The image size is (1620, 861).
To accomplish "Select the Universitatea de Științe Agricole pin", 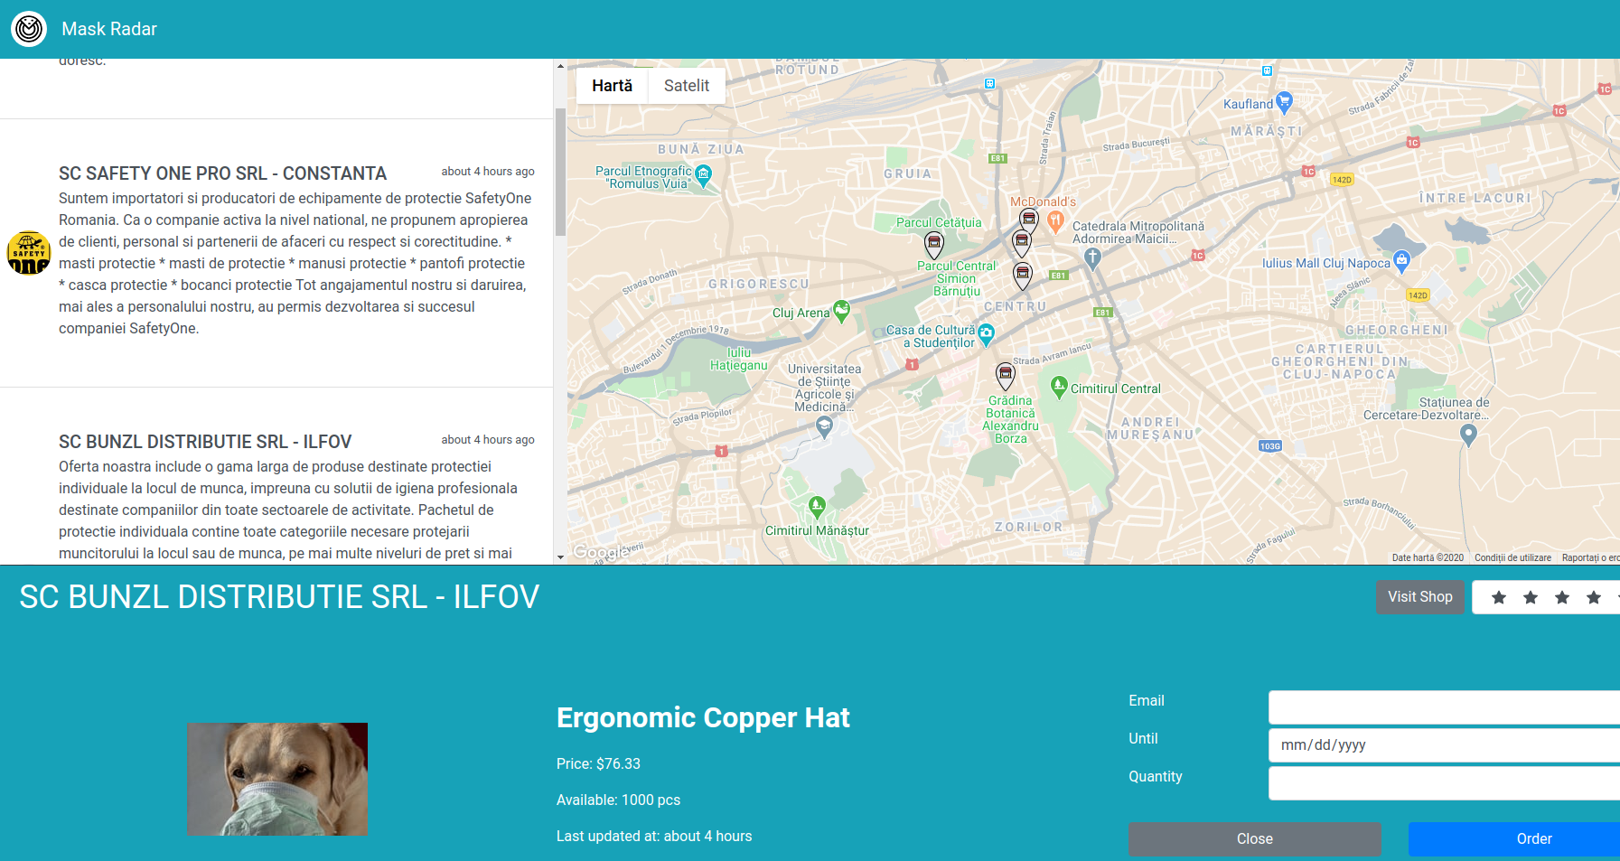I will (x=824, y=427).
